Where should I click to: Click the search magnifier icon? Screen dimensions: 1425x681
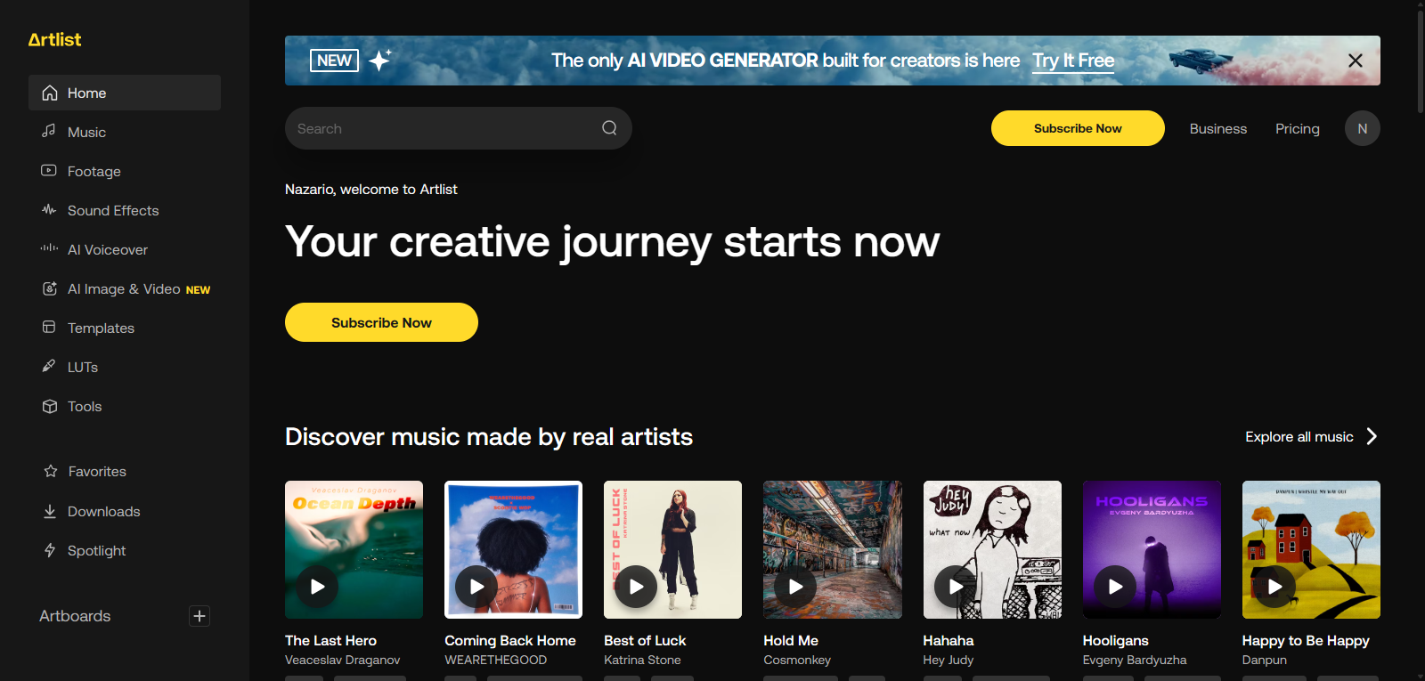click(x=609, y=128)
